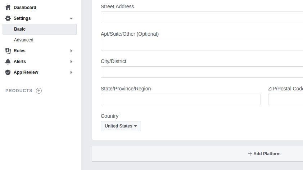
Task: Click the Roles person badge icon
Action: 8,51
